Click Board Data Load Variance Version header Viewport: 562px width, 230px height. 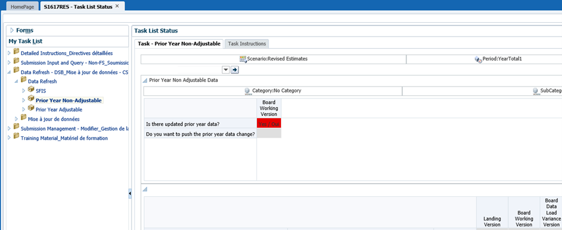click(551, 213)
